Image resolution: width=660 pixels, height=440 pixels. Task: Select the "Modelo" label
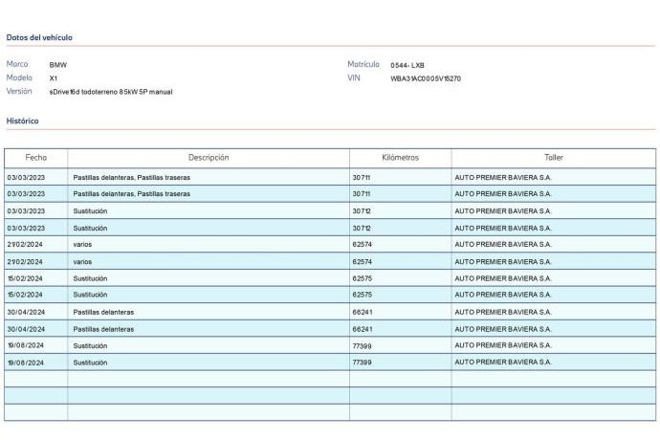19,77
